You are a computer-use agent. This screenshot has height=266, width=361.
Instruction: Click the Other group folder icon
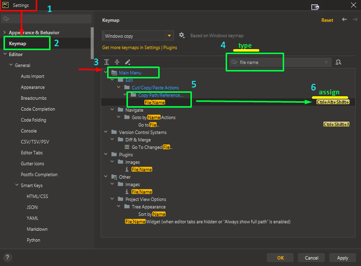point(114,177)
